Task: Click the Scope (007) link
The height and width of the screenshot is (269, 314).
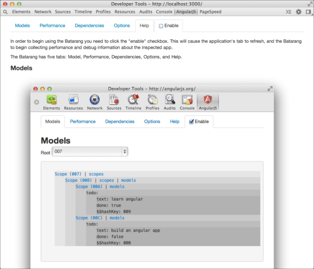Action: point(68,174)
